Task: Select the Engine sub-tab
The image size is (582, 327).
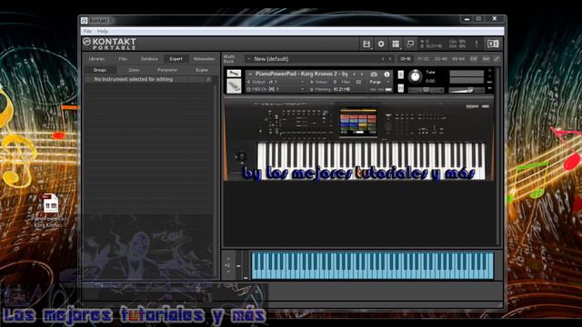Action: pyautogui.click(x=202, y=70)
